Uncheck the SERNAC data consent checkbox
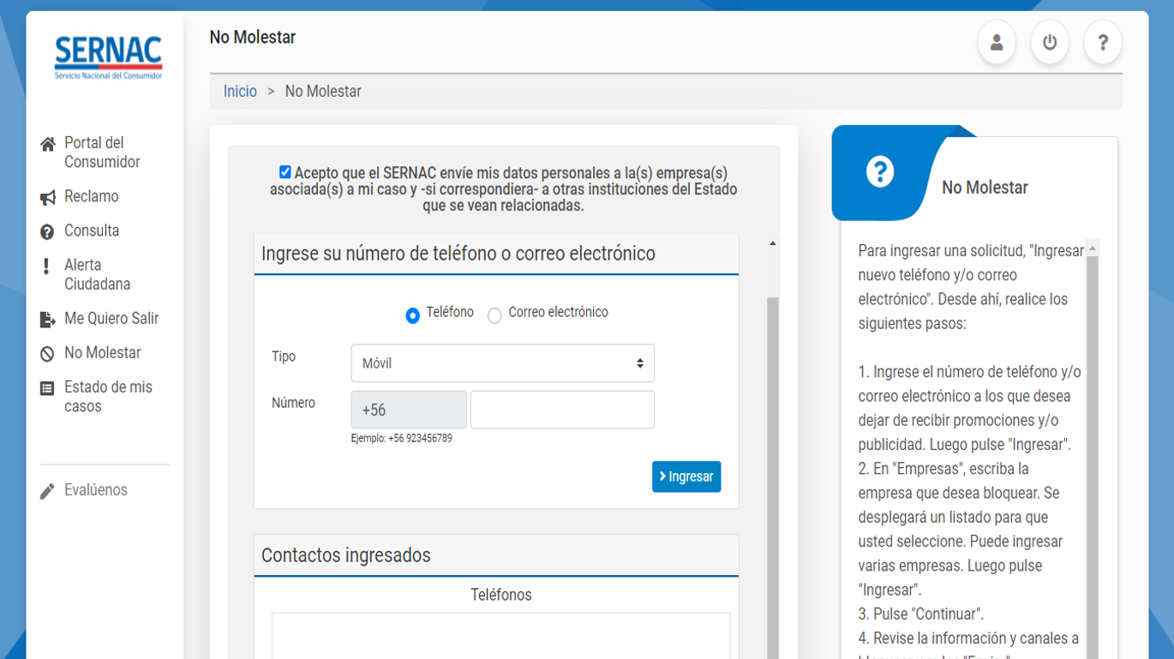Screen dimensions: 1174x659 coord(285,172)
